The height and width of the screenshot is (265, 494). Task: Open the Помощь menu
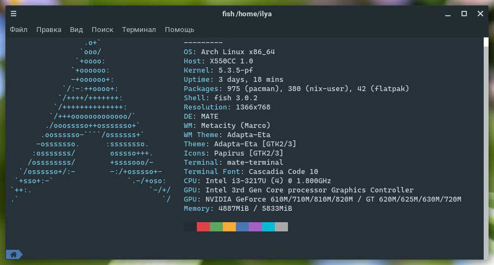[x=179, y=30]
